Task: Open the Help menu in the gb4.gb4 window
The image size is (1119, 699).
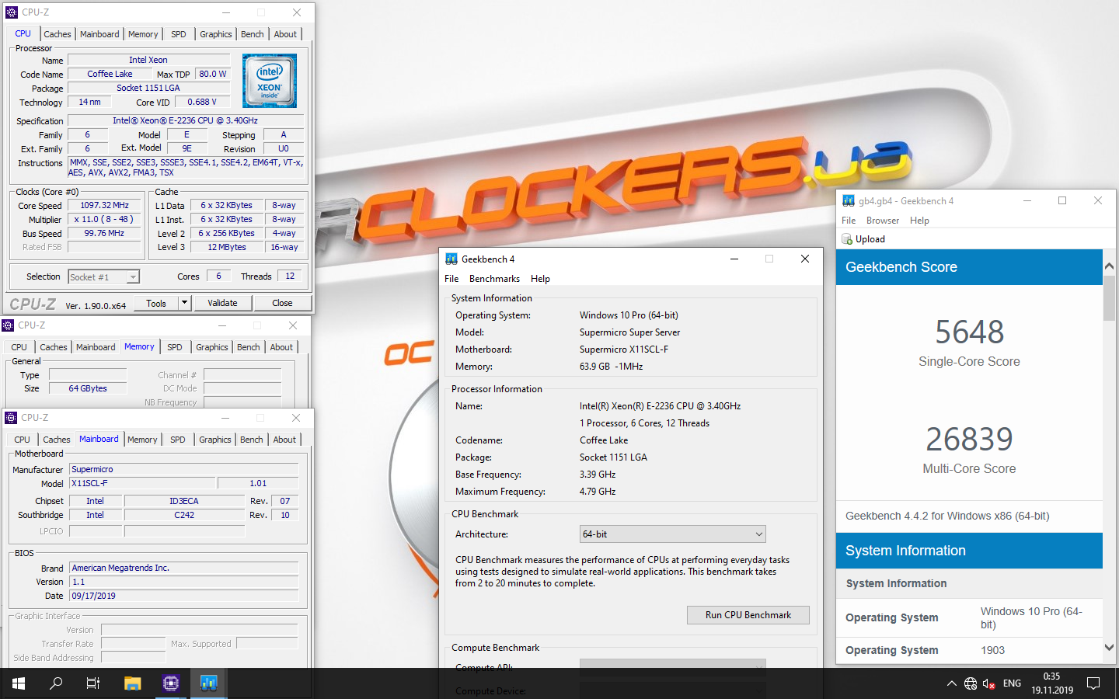Action: tap(919, 221)
